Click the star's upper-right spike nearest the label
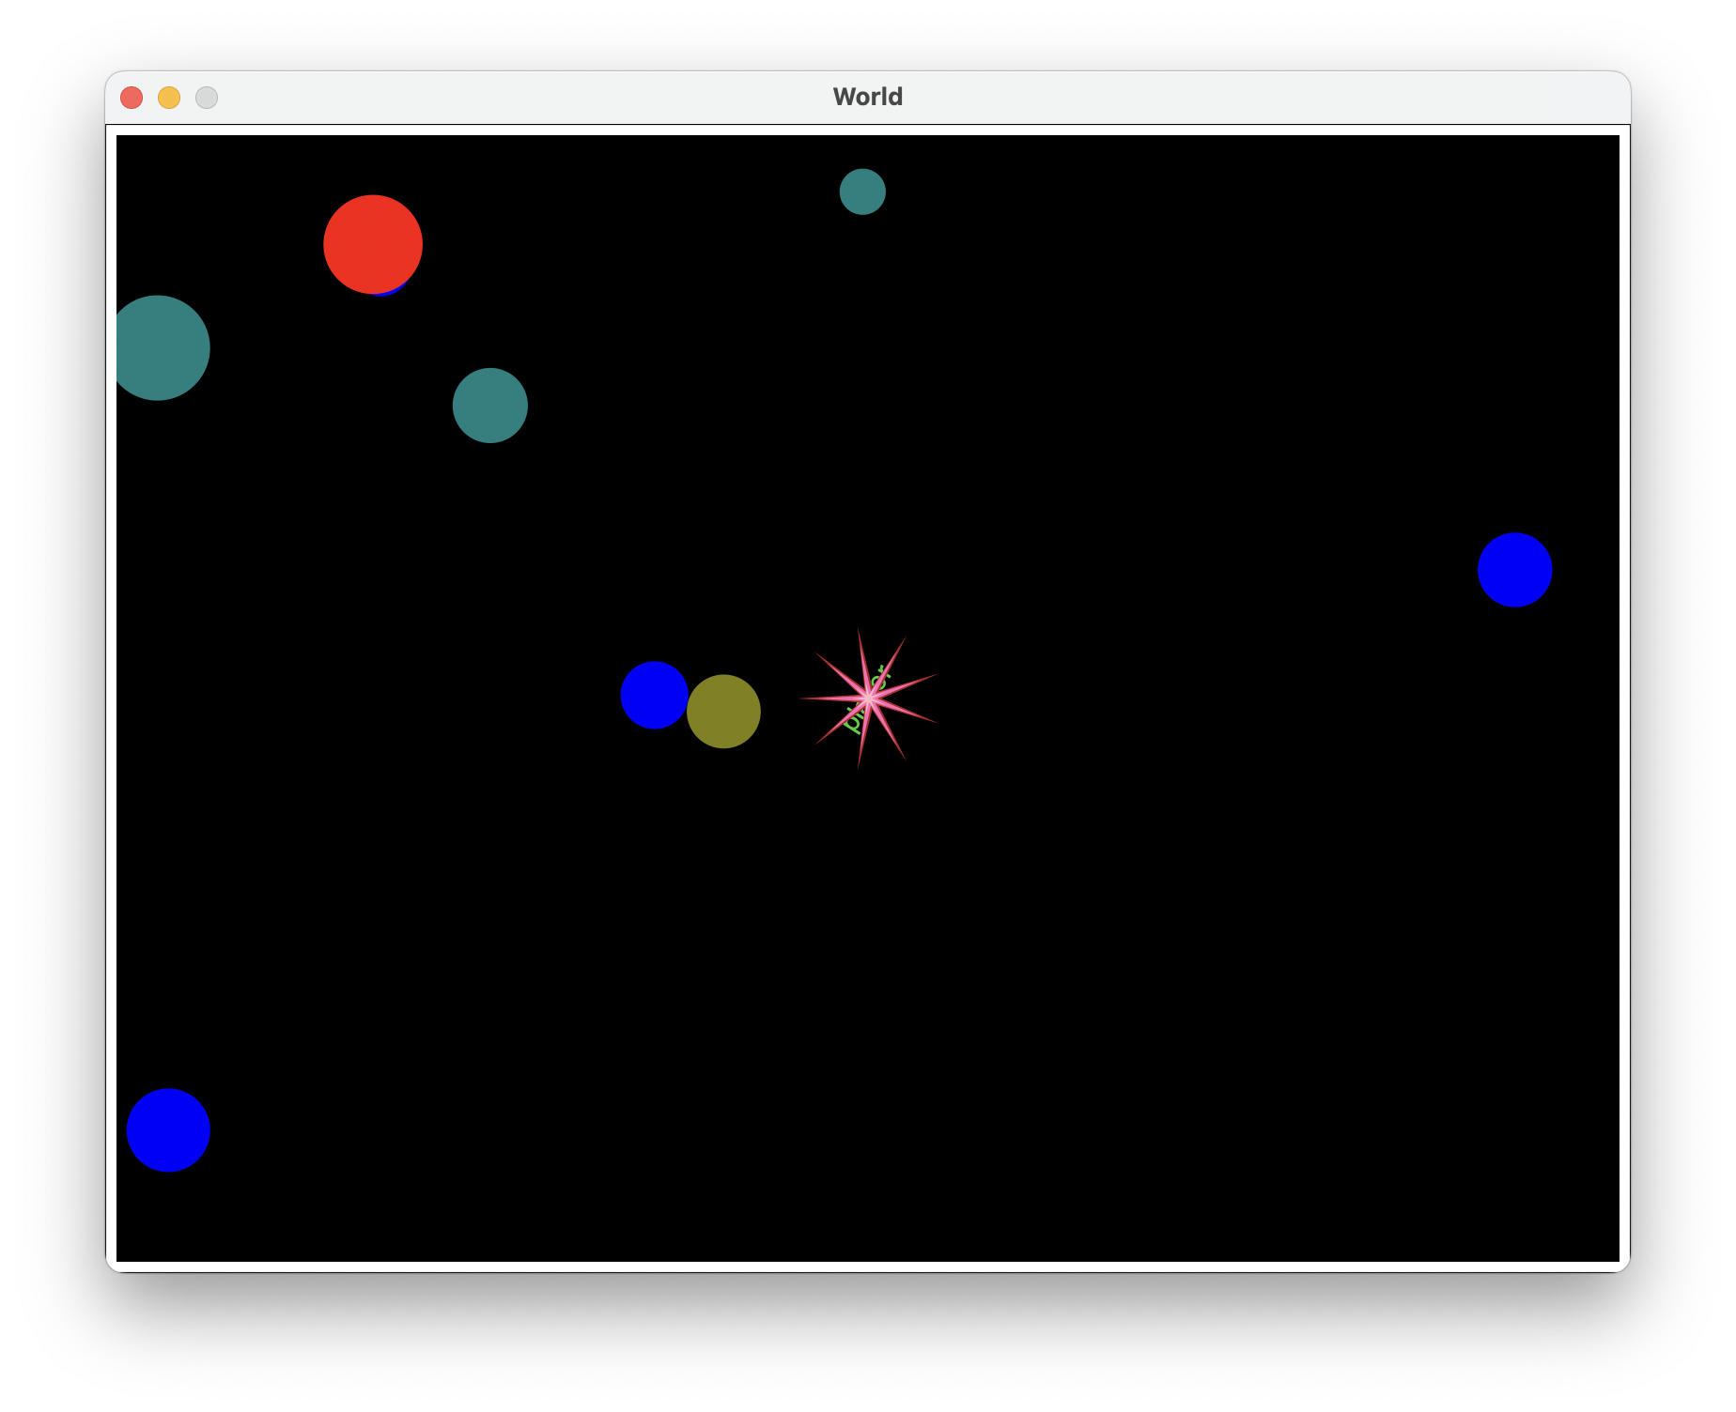 coord(904,640)
